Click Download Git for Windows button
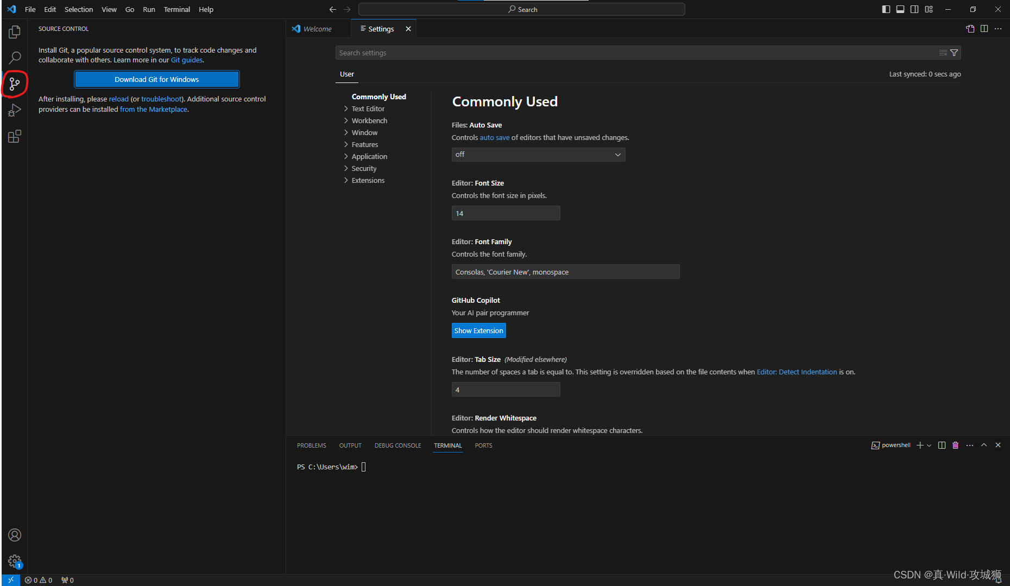Viewport: 1010px width, 586px height. (x=157, y=79)
